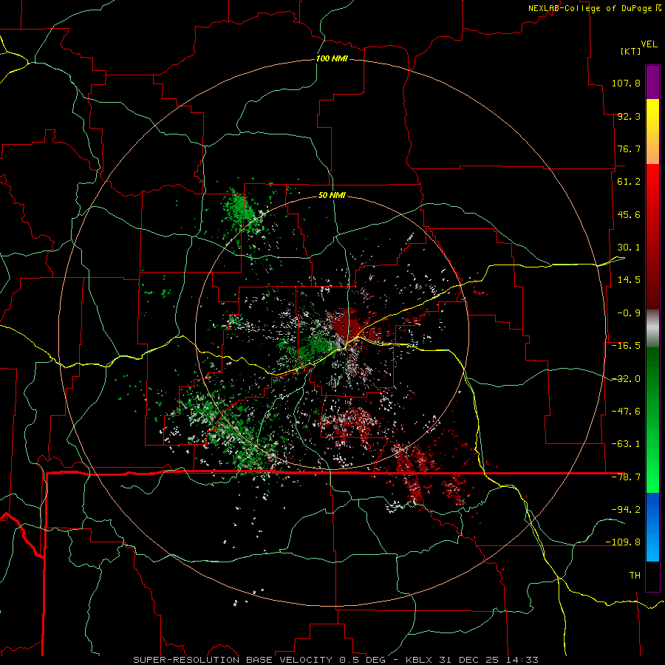
Task: Click the -94.2 scale value
Action: tap(626, 509)
